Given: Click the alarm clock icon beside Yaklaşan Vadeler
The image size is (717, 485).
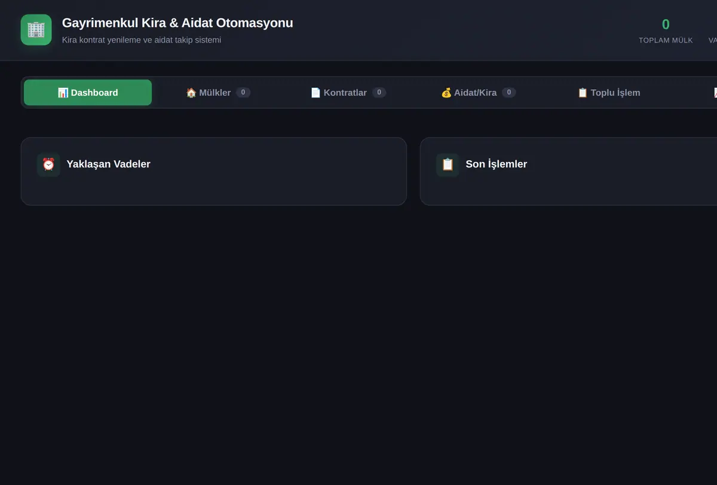Looking at the screenshot, I should coord(48,164).
